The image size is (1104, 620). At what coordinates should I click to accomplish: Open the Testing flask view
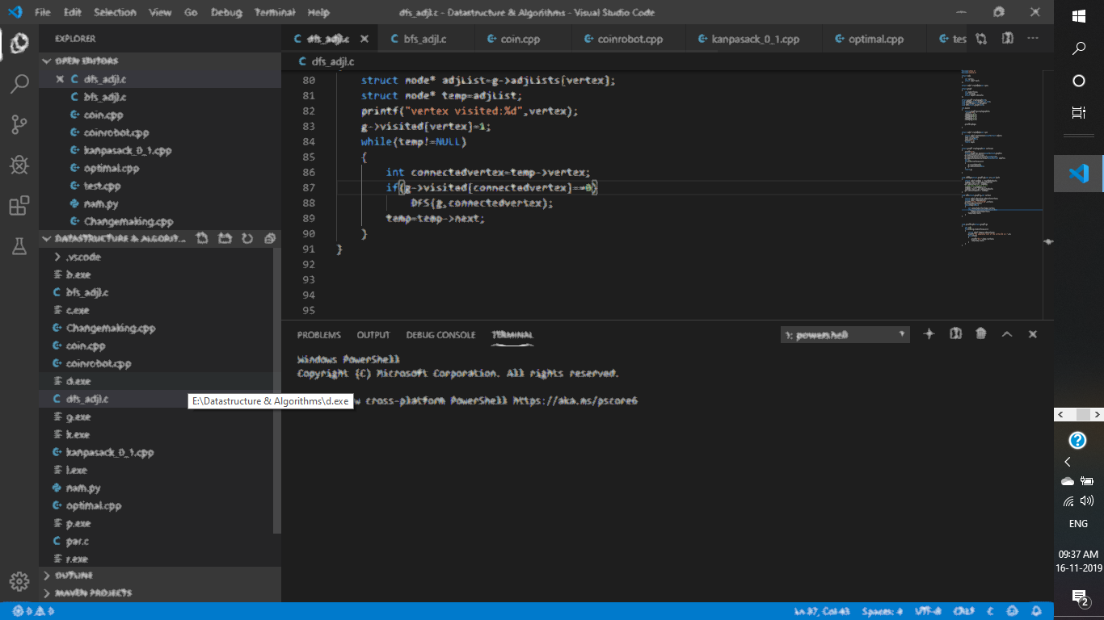[19, 247]
